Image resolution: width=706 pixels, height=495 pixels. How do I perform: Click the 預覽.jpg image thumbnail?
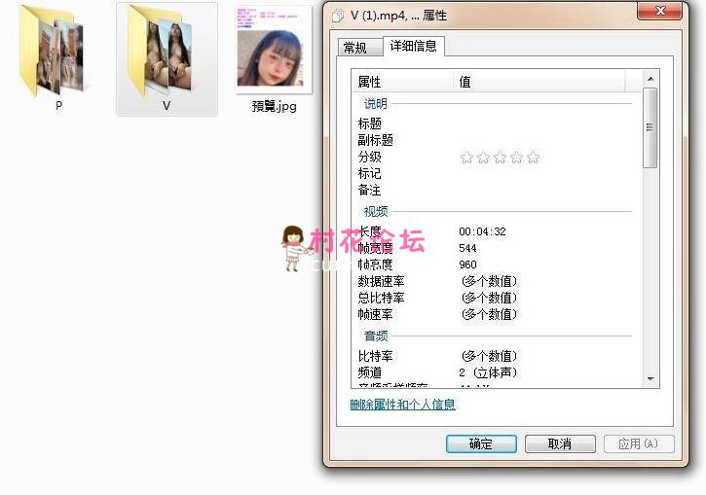[x=274, y=53]
